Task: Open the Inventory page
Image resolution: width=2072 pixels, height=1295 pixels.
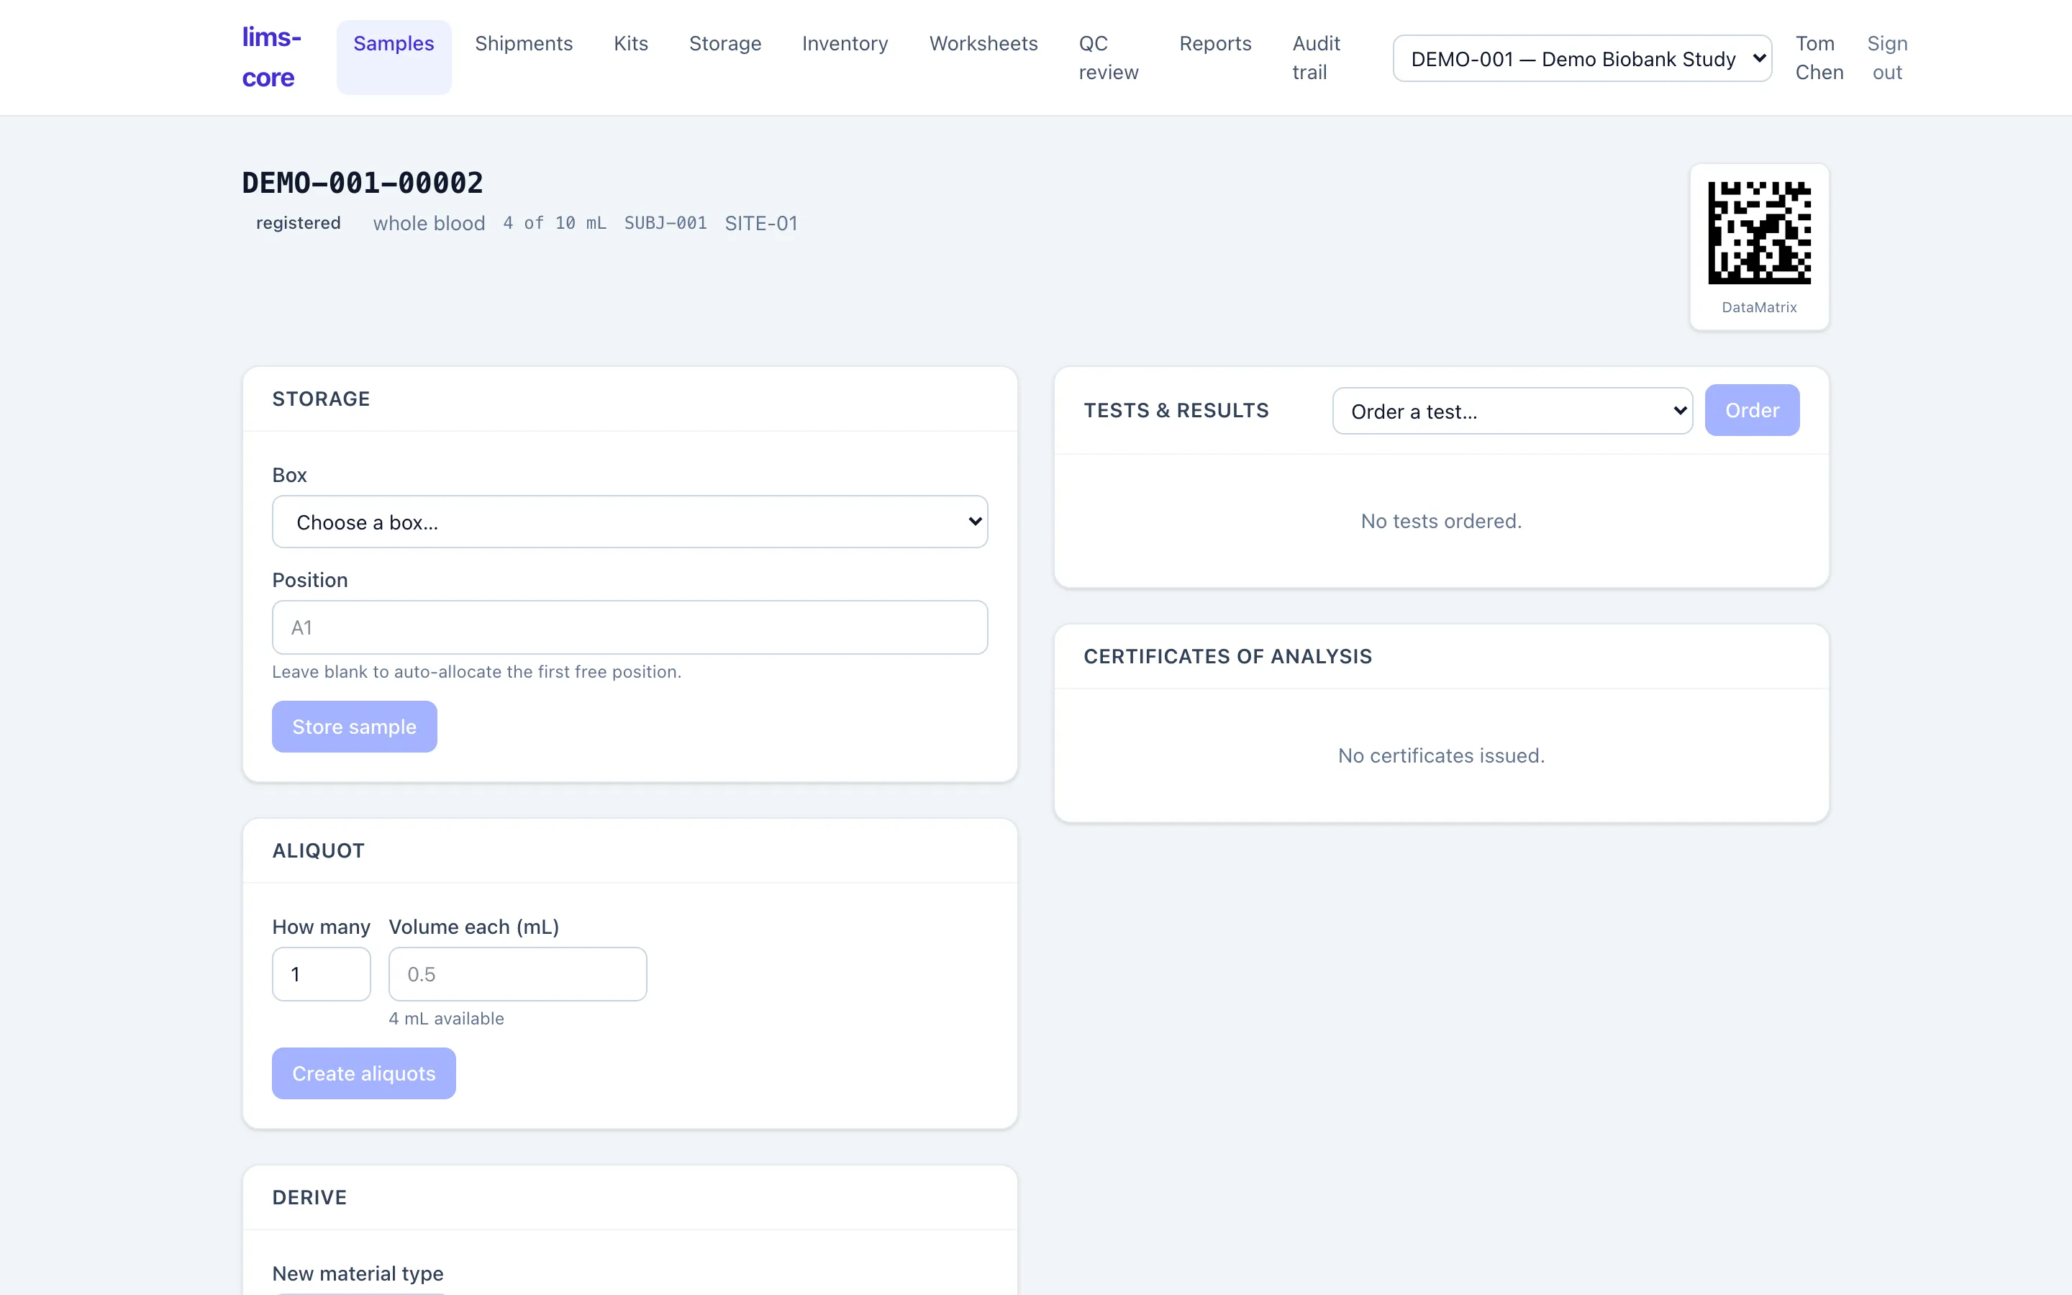Action: click(x=845, y=44)
